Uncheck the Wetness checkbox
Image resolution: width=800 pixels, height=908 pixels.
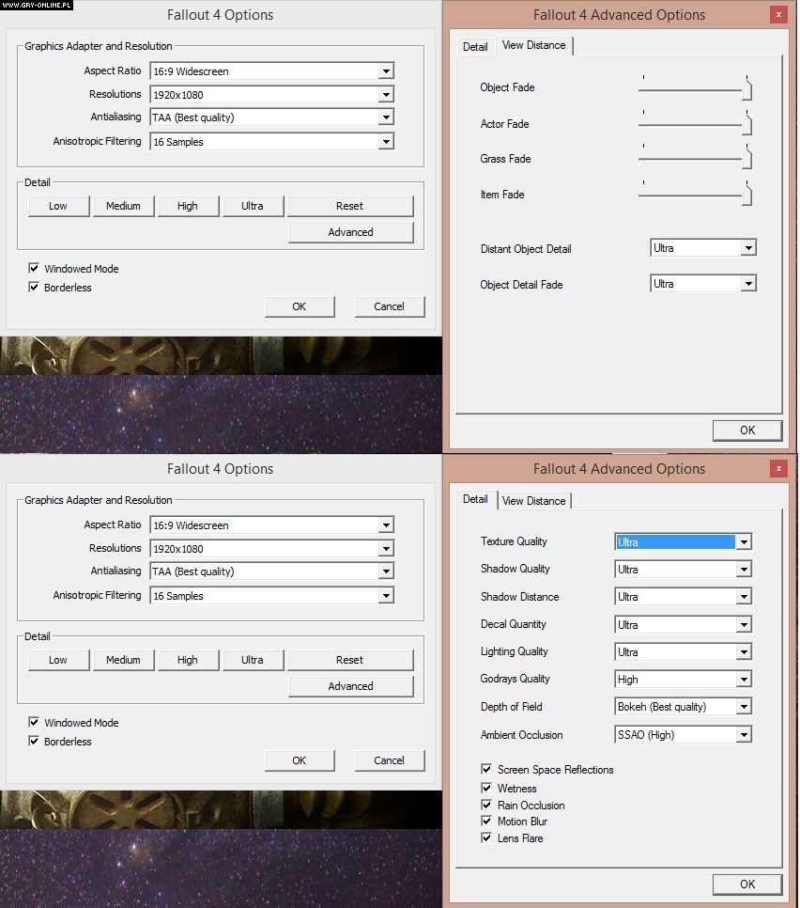pyautogui.click(x=486, y=789)
